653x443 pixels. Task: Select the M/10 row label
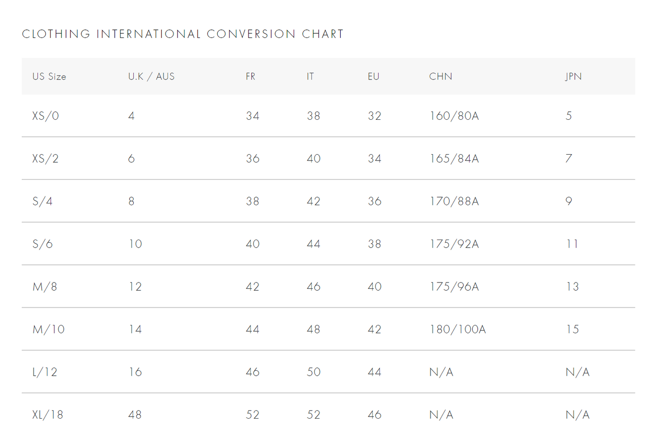[x=48, y=330]
